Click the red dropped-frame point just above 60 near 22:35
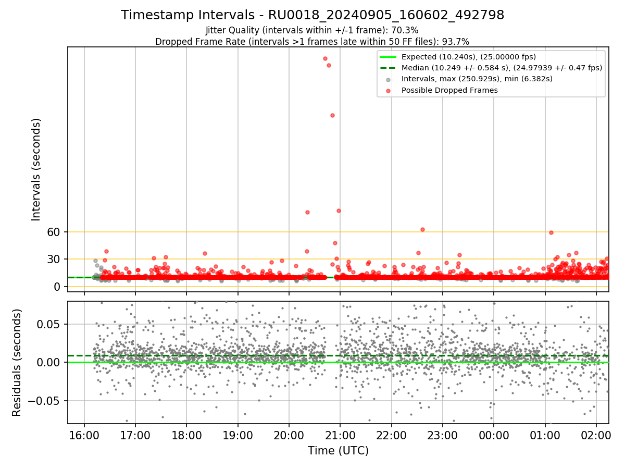Screen dimensions: 625x469 pyautogui.click(x=422, y=229)
